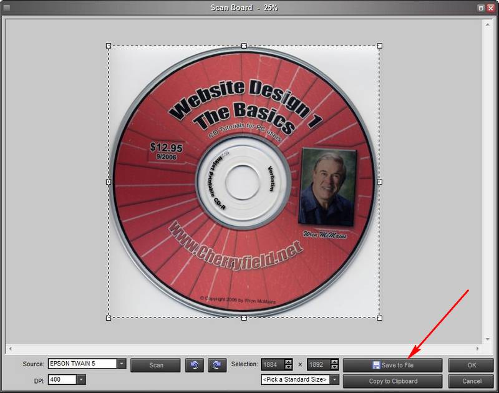Click the Cancel button
This screenshot has height=393, width=499.
coord(472,381)
